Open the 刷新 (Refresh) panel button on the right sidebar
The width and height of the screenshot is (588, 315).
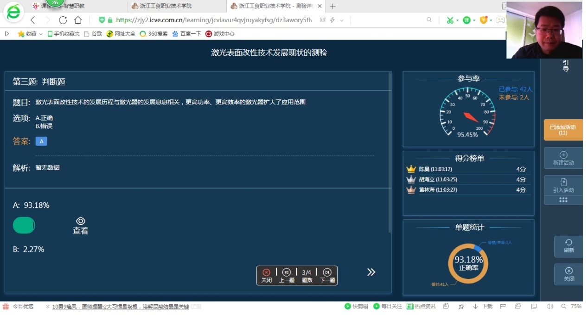568,246
